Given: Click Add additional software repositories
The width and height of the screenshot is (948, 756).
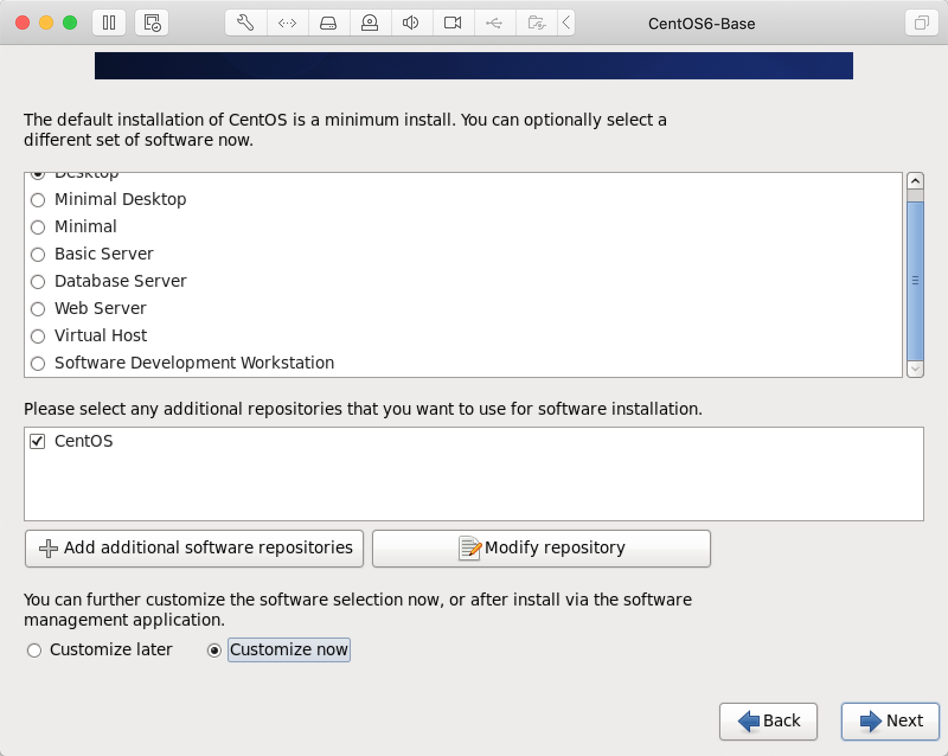Looking at the screenshot, I should click(194, 548).
